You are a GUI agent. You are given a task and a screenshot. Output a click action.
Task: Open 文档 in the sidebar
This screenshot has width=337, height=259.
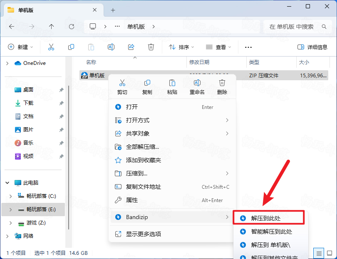28,116
